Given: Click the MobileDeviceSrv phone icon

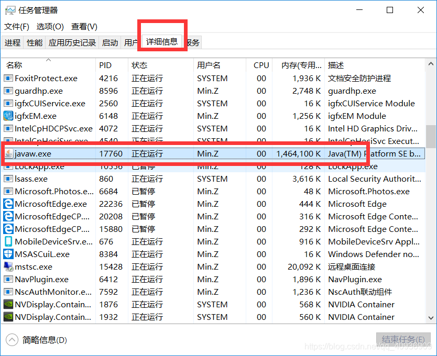Looking at the screenshot, I should (8, 241).
